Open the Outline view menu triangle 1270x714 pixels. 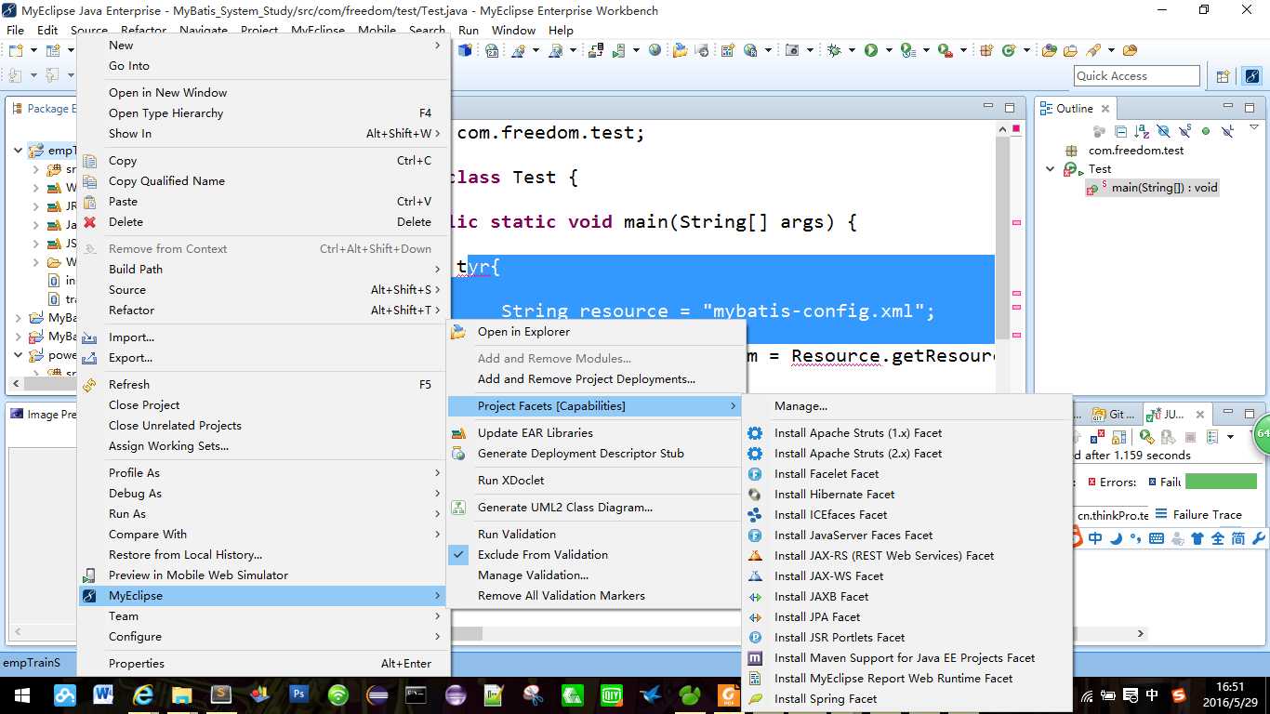1254,127
